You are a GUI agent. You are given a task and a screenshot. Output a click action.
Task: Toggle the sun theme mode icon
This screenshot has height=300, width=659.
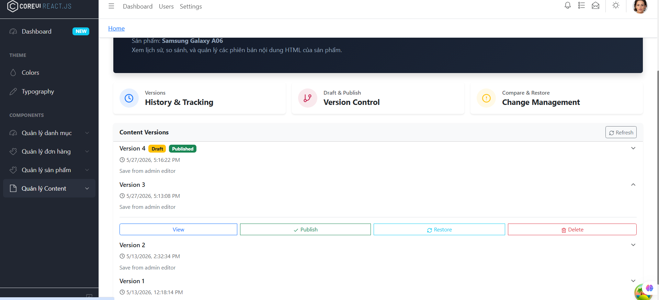[x=616, y=5]
